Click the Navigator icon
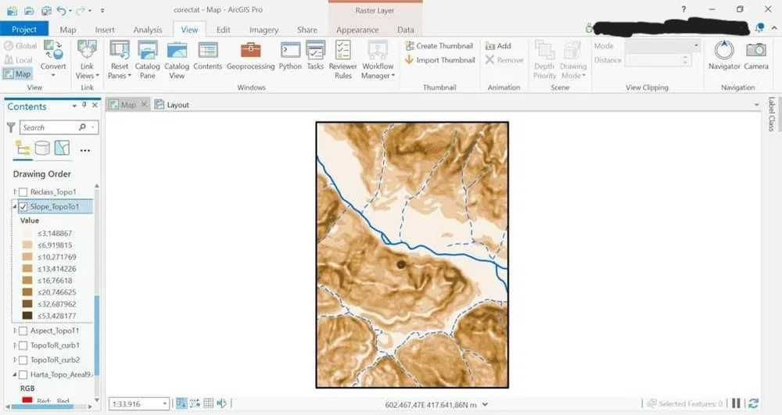This screenshot has height=415, width=782. pos(724,55)
